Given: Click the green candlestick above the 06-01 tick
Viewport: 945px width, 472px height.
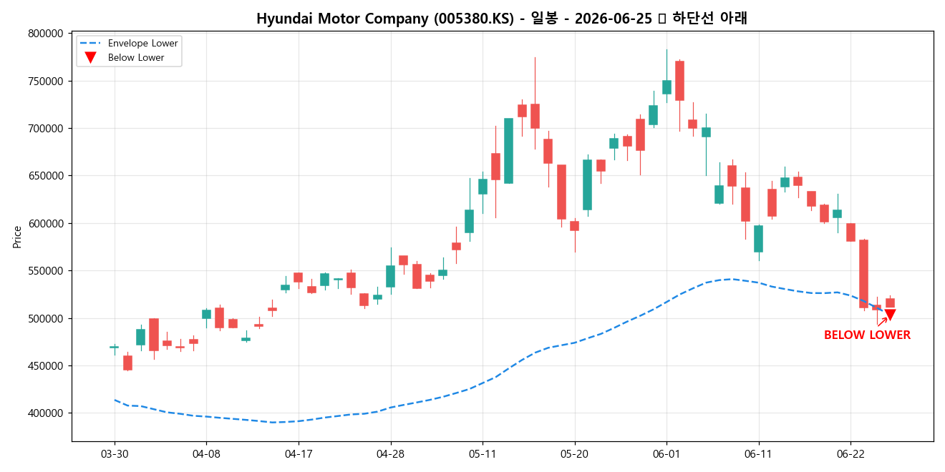Looking at the screenshot, I should [x=667, y=87].
